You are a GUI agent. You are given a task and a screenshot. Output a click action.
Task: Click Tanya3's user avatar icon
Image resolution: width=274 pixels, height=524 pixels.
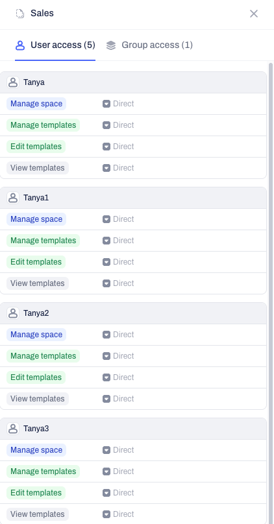tap(13, 429)
